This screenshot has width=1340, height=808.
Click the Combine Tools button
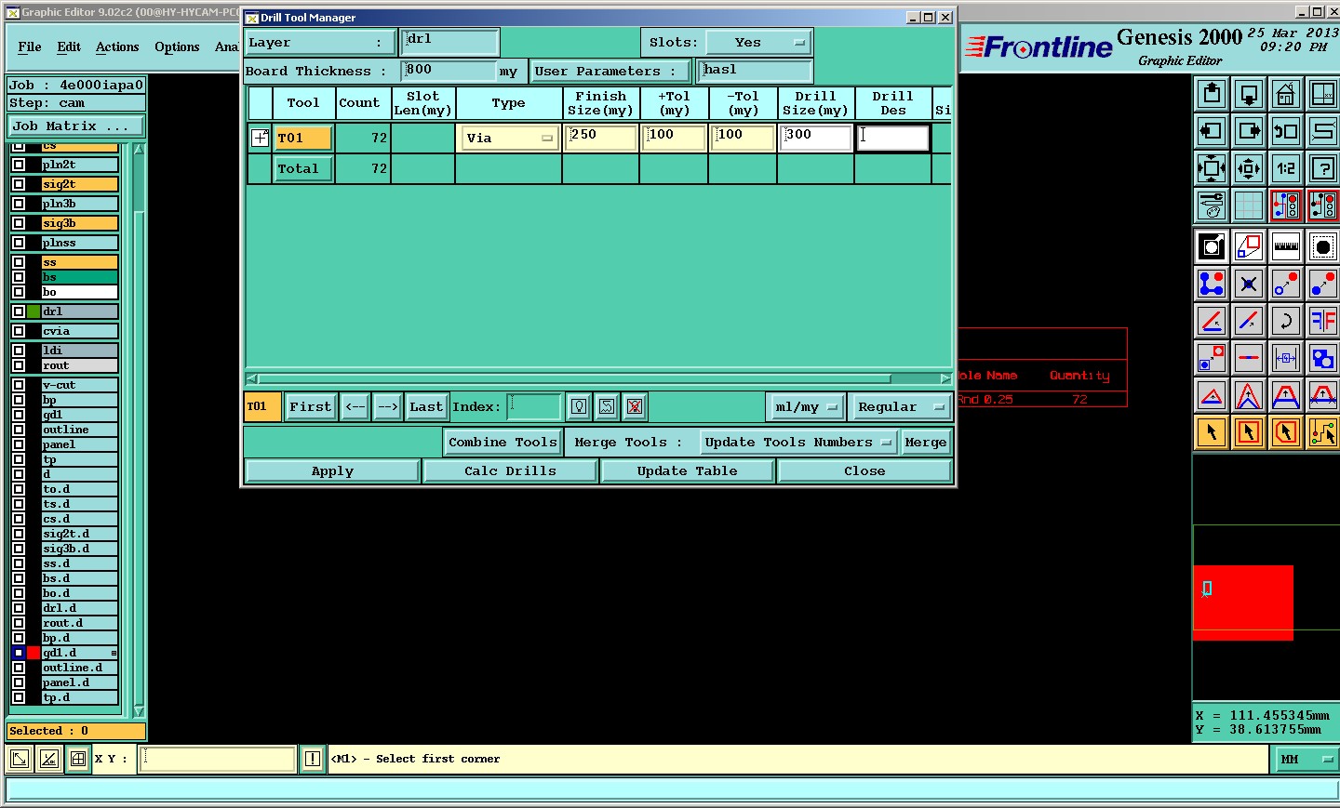[x=502, y=443]
